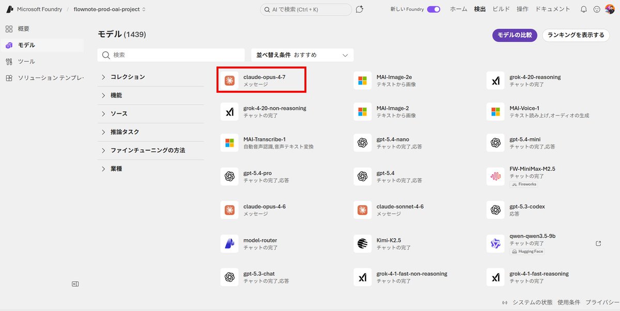This screenshot has width=620, height=311.
Task: Expand the 推論タスク filter
Action: (151, 132)
